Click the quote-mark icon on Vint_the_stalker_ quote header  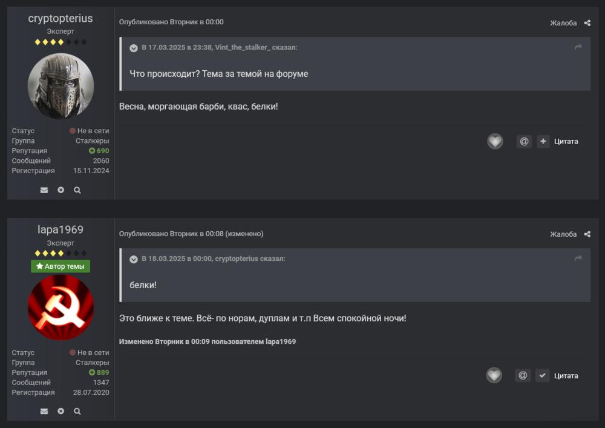click(x=134, y=47)
